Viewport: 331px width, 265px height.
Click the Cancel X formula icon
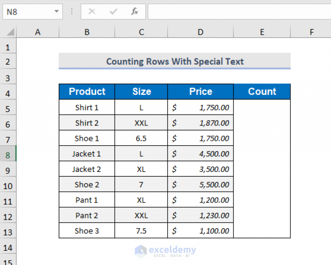click(x=92, y=11)
